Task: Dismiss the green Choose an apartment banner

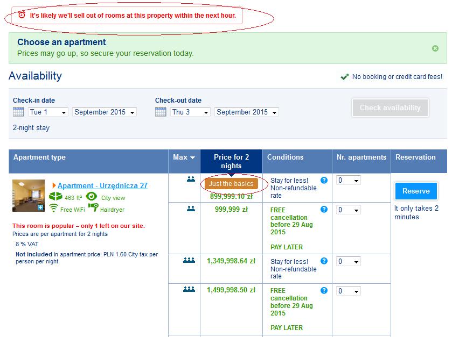Action: (435, 48)
